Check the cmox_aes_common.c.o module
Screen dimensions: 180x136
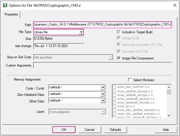click(114, 87)
